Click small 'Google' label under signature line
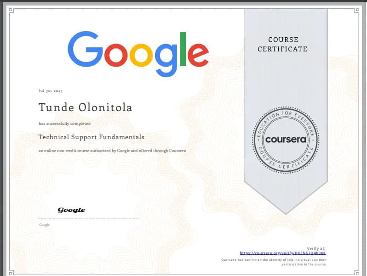Screen dimensions: 367x276 pyautogui.click(x=44, y=225)
